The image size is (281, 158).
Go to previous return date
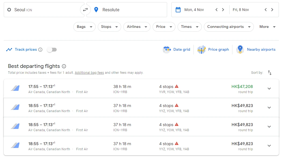coord(266,10)
